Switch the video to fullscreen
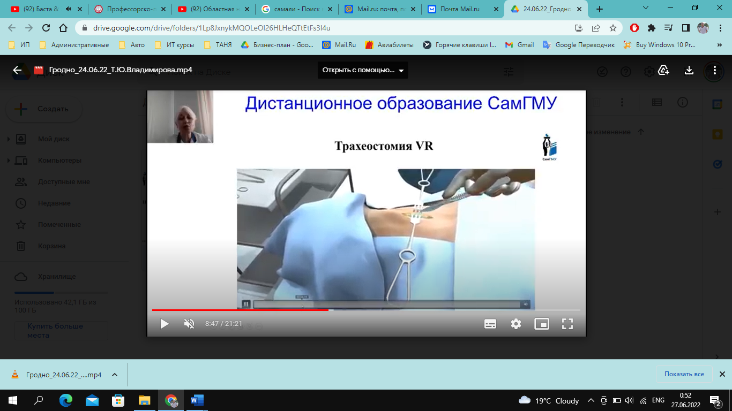The width and height of the screenshot is (732, 411). pos(567,324)
